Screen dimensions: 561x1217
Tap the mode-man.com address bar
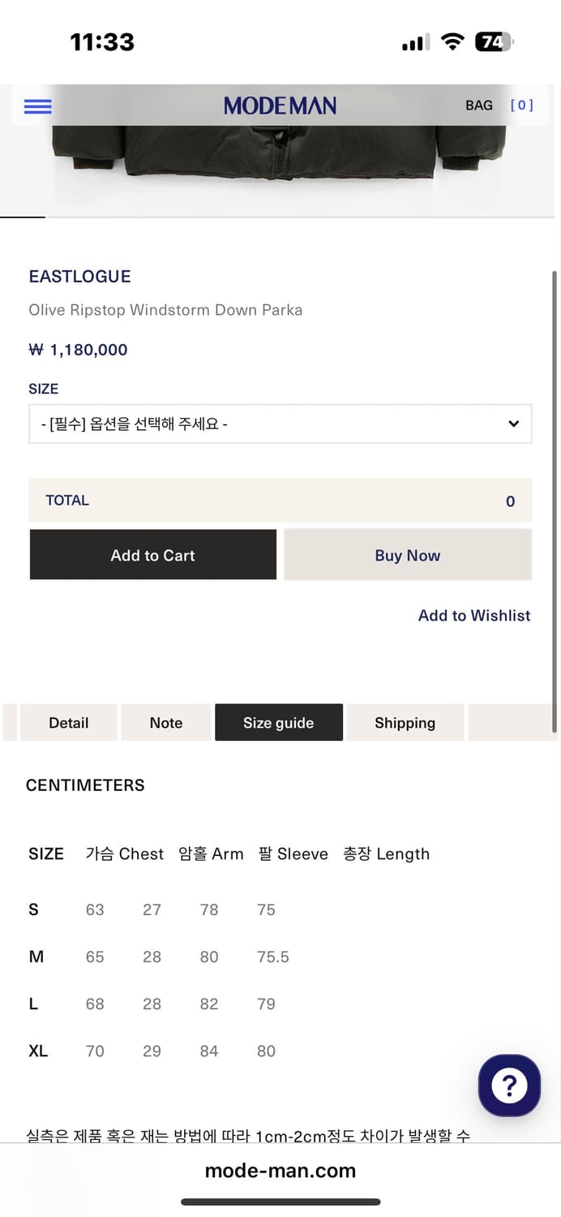(280, 1171)
